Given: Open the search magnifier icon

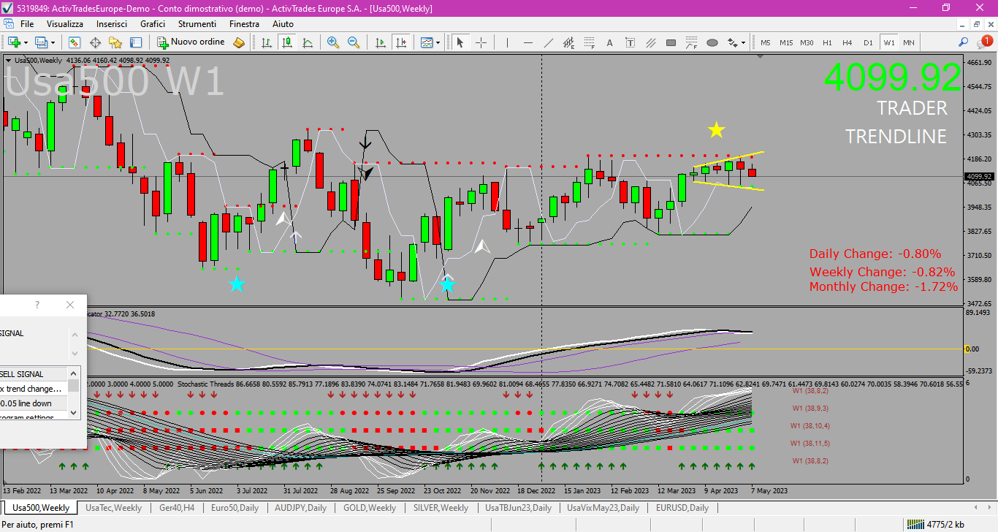Looking at the screenshot, I should [x=964, y=42].
